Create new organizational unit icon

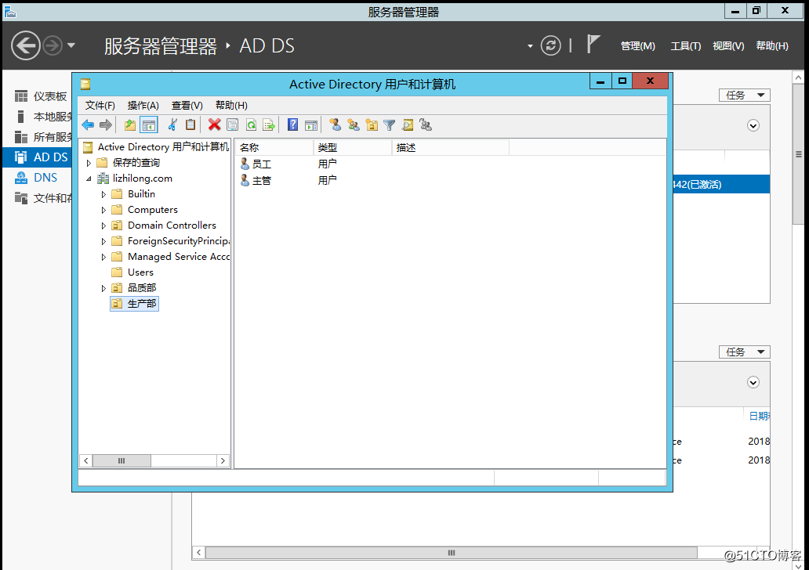click(372, 124)
